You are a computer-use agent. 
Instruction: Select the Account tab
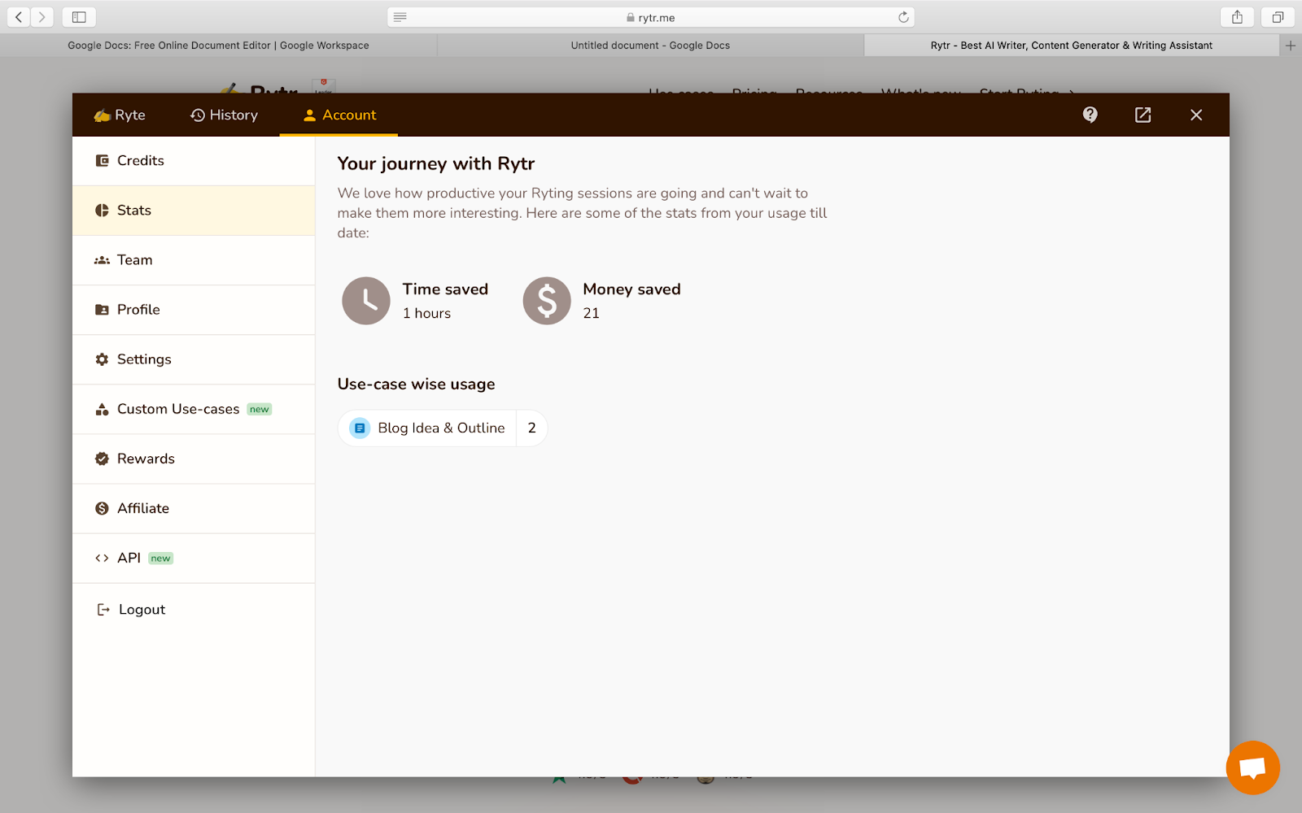click(x=339, y=115)
